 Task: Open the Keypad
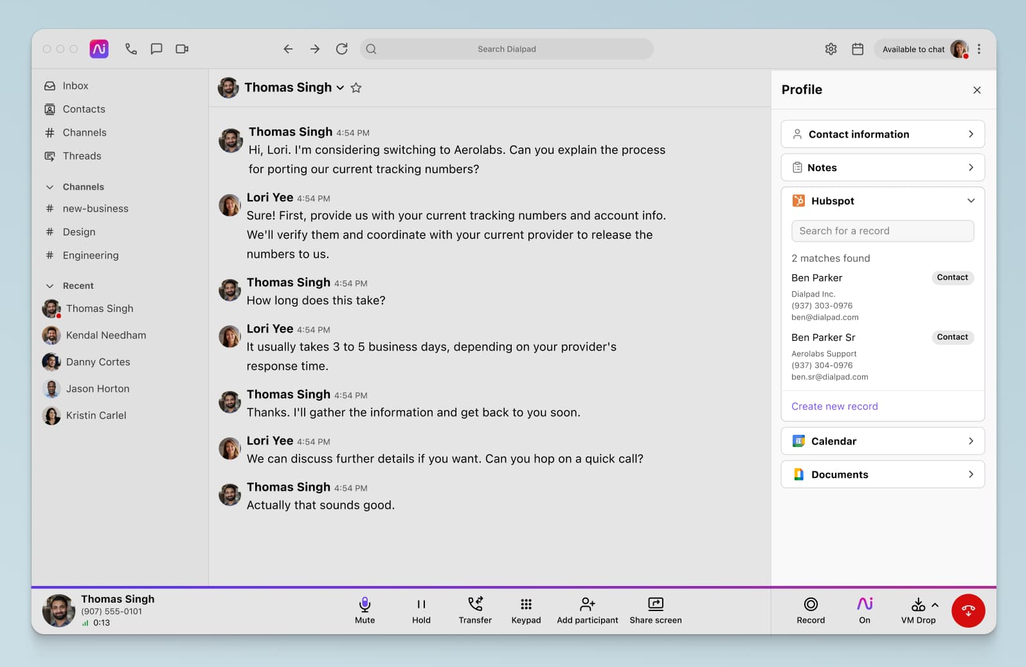[526, 610]
